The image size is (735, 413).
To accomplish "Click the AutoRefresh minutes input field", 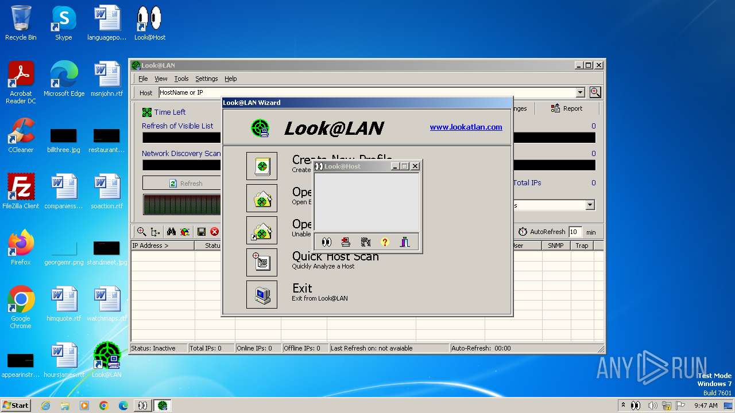I will [575, 232].
